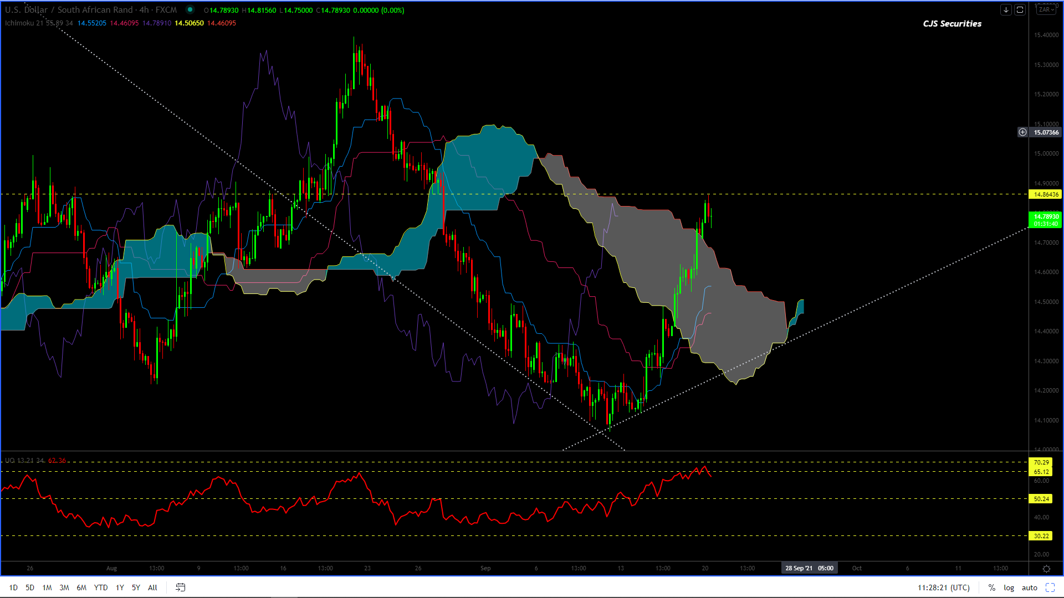1064x598 pixels.
Task: Open timezone menu showing 11:28:21 (UTC)
Action: click(x=943, y=587)
